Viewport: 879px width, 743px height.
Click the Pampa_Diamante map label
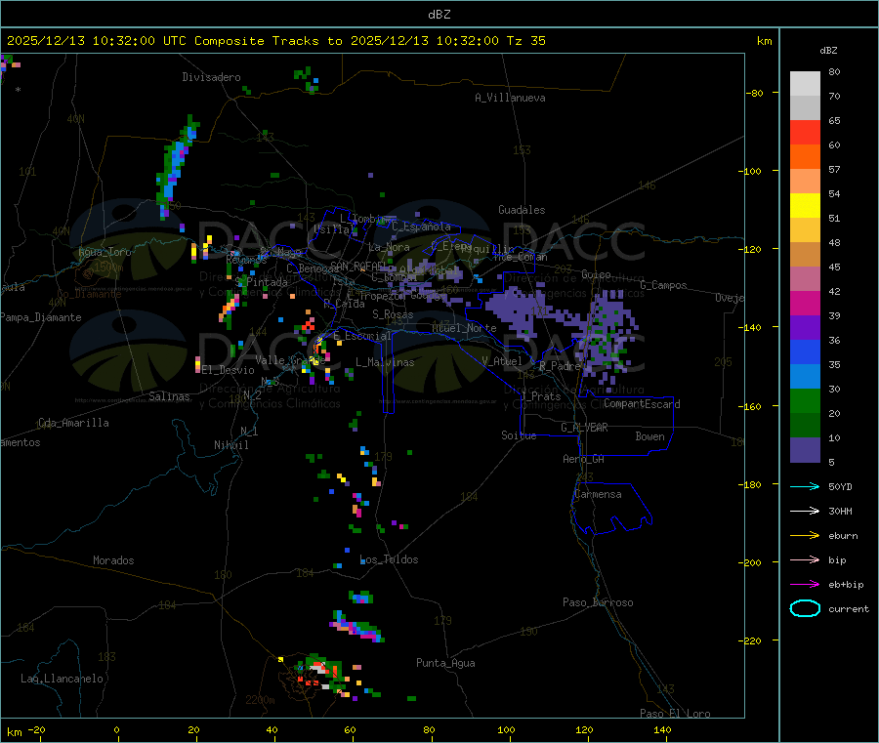(41, 317)
